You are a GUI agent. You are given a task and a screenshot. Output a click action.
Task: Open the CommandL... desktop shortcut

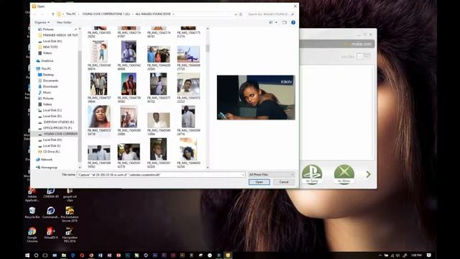[51, 213]
